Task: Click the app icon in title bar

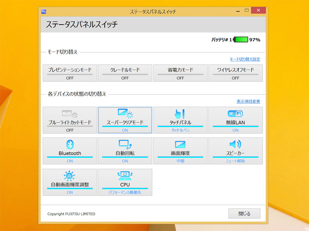Action: click(x=44, y=11)
